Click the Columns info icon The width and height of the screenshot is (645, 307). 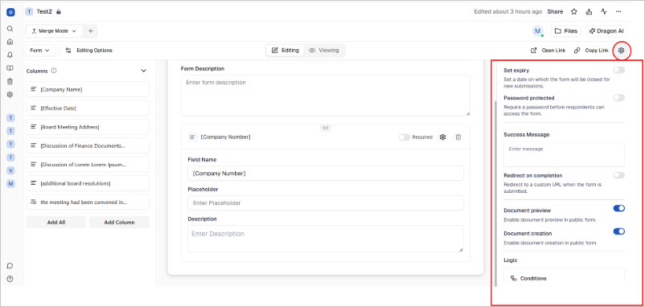54,71
